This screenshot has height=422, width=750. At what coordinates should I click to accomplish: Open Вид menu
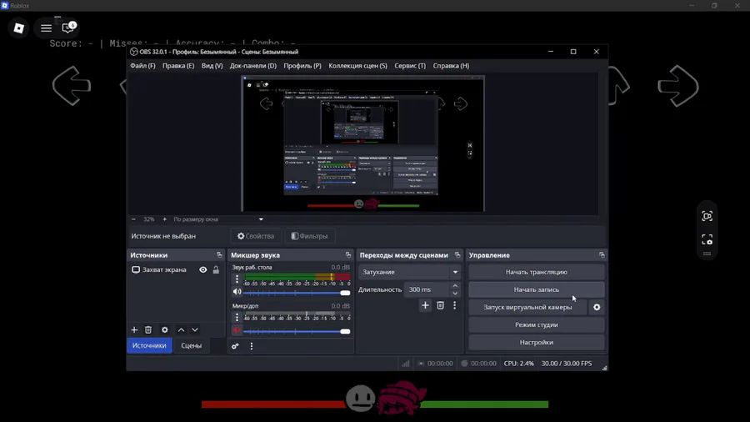[212, 66]
